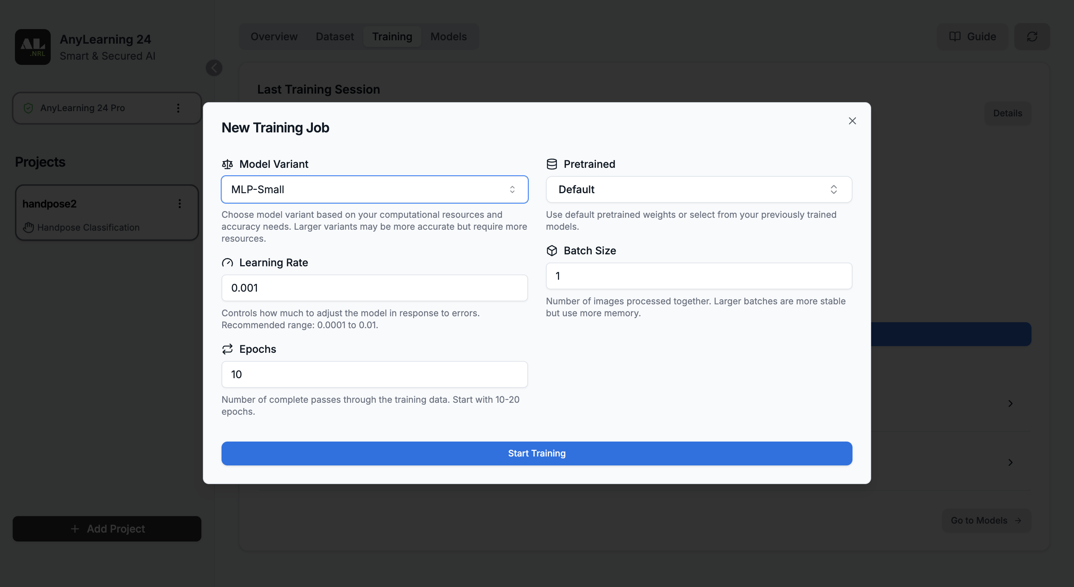This screenshot has width=1074, height=587.
Task: Switch to the Dataset tab
Action: (x=335, y=37)
